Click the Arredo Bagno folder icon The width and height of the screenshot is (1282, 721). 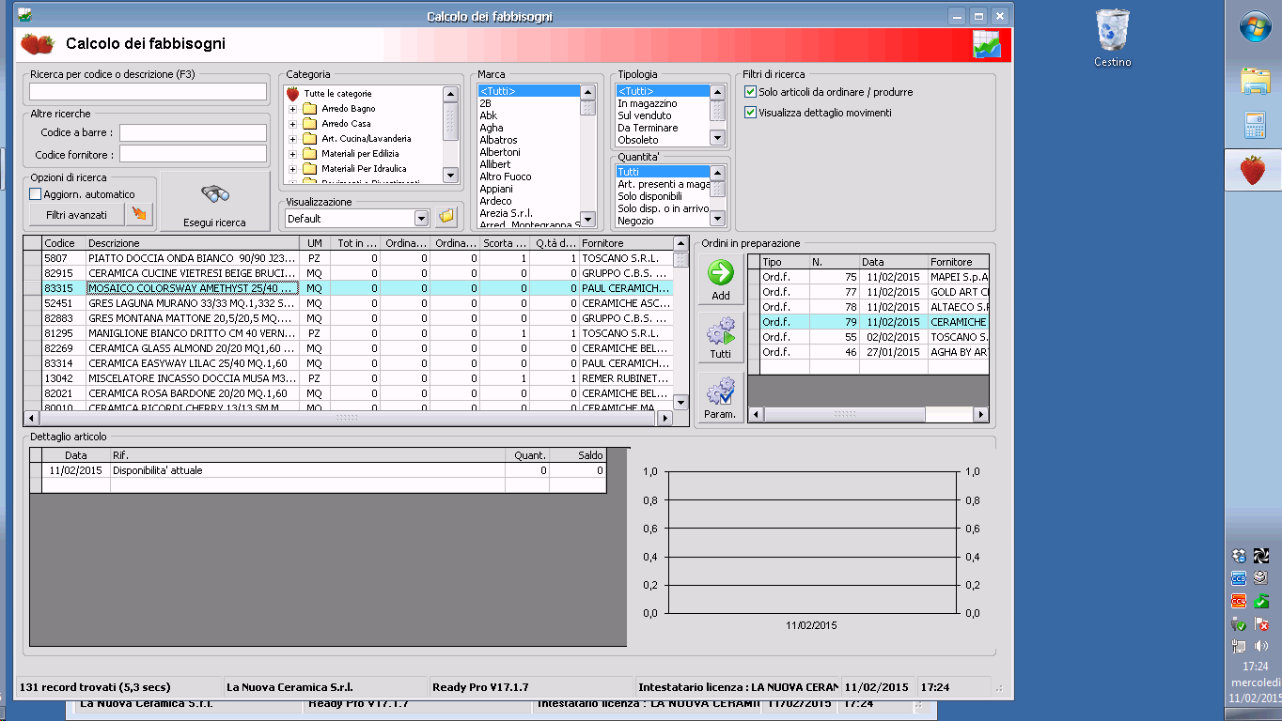tap(309, 109)
